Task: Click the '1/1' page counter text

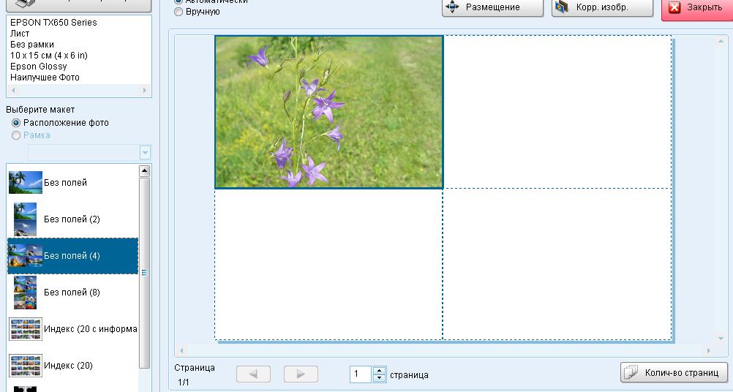Action: coord(183,382)
